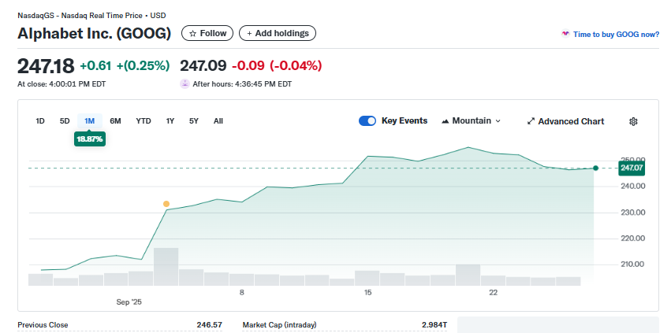This screenshot has height=333, width=671.
Task: Open the Advanced Chart view
Action: (x=565, y=121)
